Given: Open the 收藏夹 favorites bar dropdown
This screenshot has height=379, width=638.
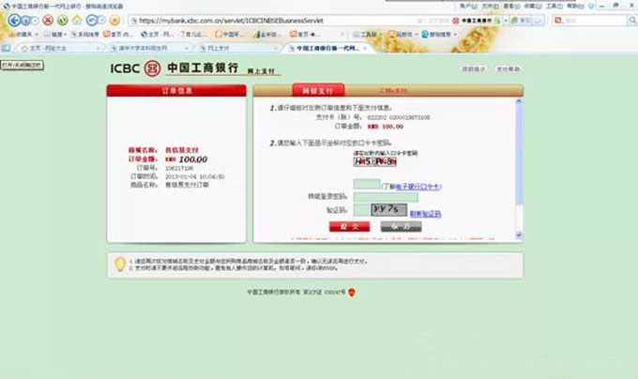Looking at the screenshot, I should 23,35.
